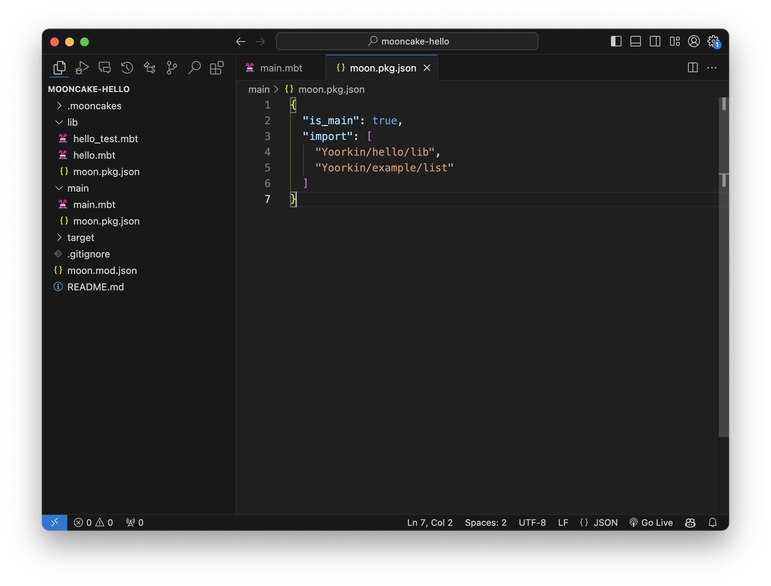Image resolution: width=771 pixels, height=586 pixels.
Task: Click the moon.pkg.json breadcrumb segment
Action: coord(325,89)
